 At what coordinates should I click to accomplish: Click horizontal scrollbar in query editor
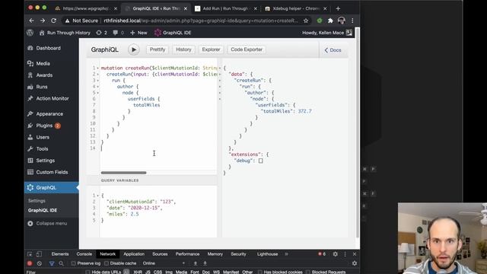point(123,173)
